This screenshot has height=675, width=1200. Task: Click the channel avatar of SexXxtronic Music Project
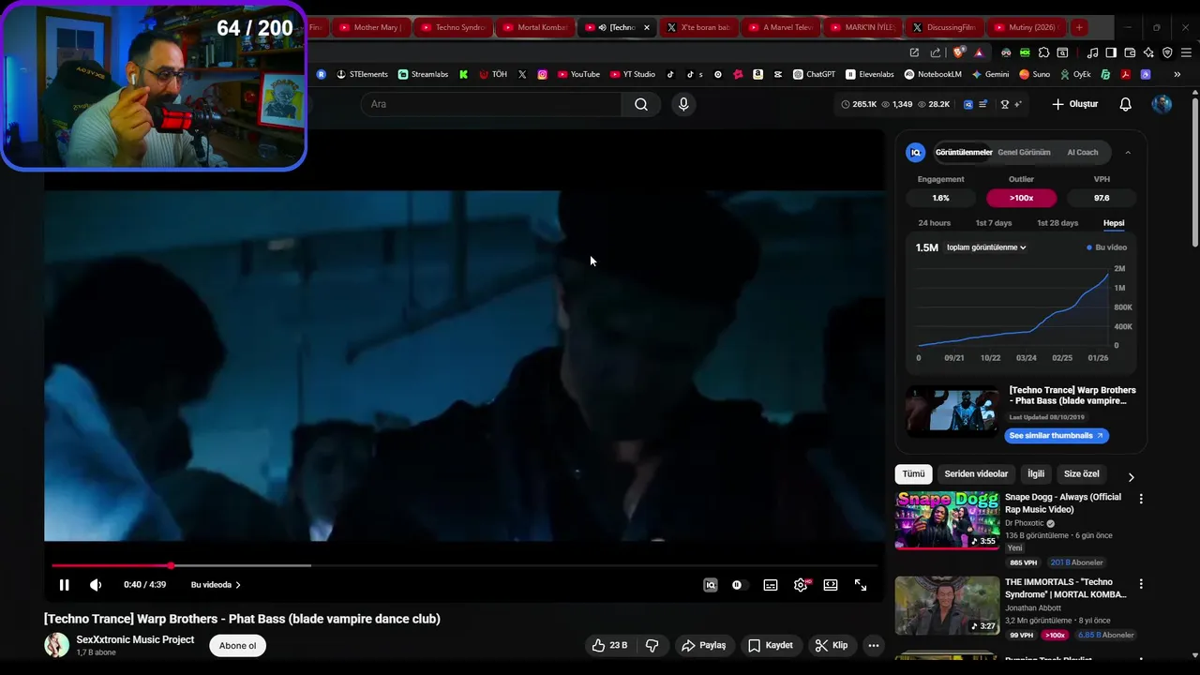coord(57,645)
